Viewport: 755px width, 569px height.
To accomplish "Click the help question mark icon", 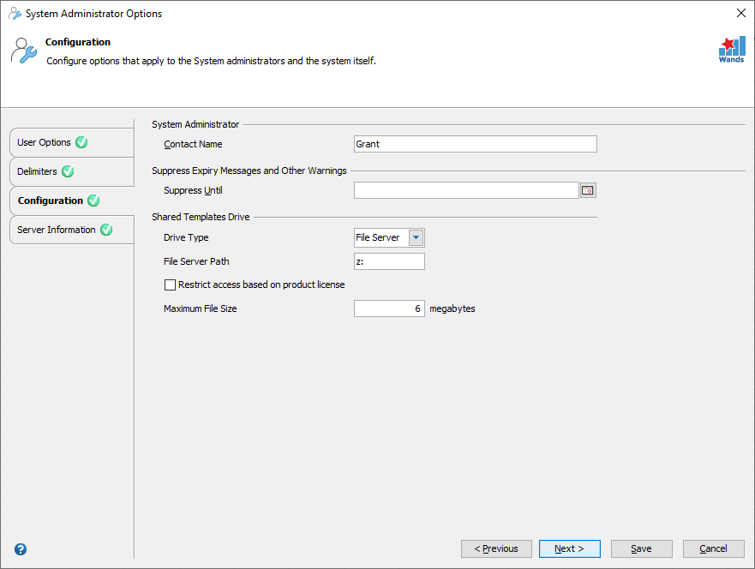I will click(21, 549).
